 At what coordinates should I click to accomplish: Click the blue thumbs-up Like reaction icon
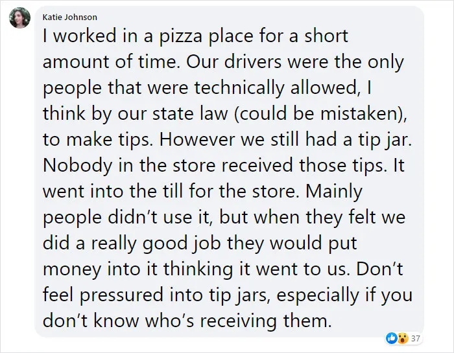pos(392,337)
